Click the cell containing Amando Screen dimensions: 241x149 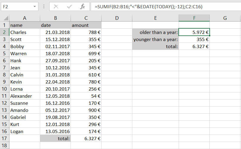tap(25, 110)
